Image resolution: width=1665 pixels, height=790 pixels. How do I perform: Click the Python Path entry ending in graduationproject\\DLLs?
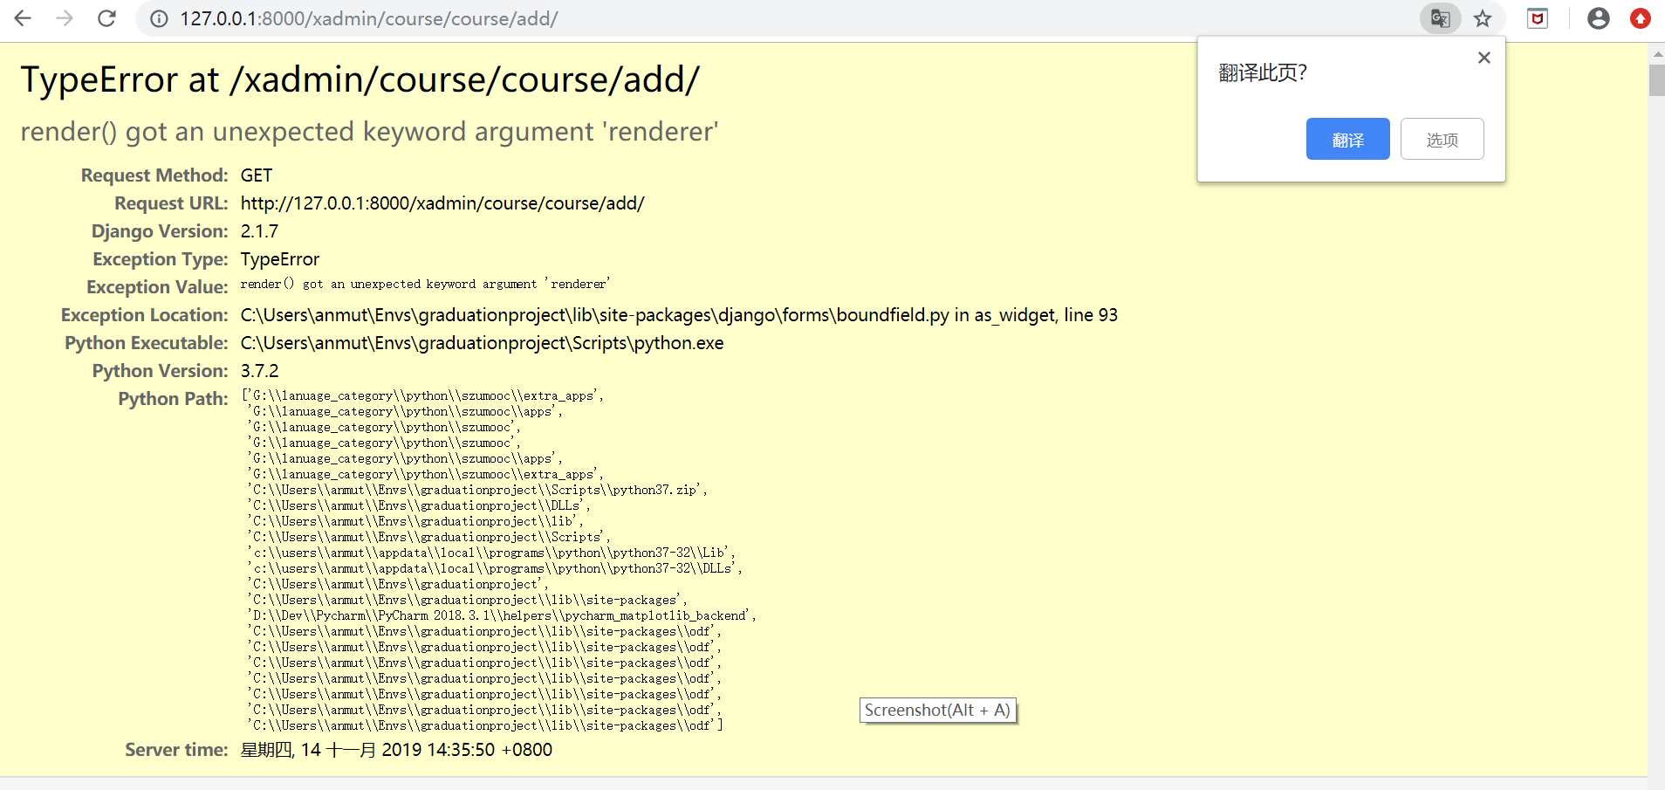419,506
